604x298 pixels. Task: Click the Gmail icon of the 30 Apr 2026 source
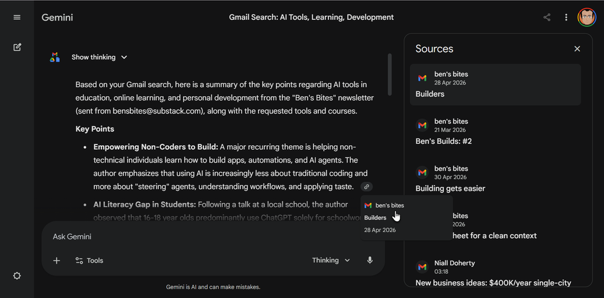coord(423,172)
